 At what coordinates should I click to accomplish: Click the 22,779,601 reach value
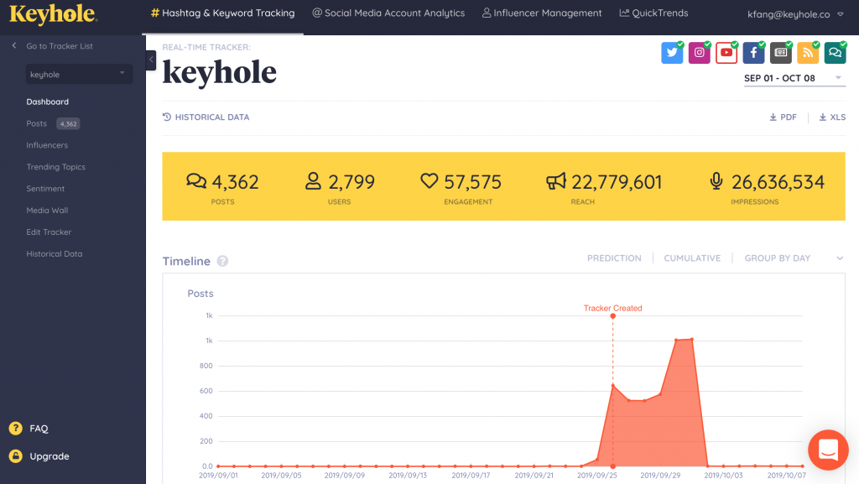coord(617,182)
